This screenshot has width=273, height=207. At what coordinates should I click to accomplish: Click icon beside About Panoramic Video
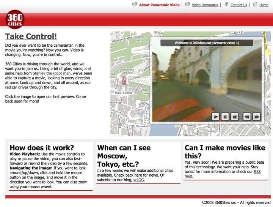[134, 4]
